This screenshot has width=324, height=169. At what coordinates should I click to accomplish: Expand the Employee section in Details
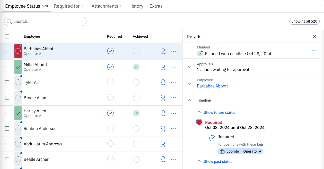[190, 83]
